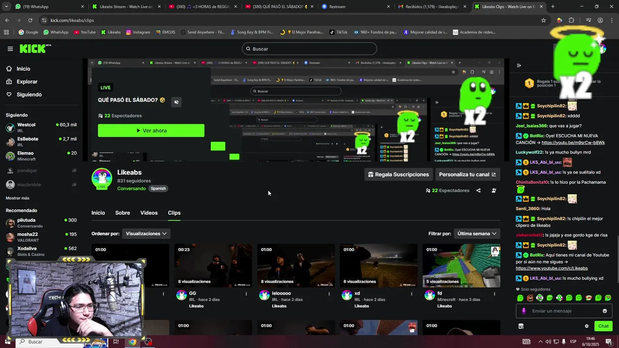Switch to the Videos tab
This screenshot has height=348, width=619.
coord(149,213)
